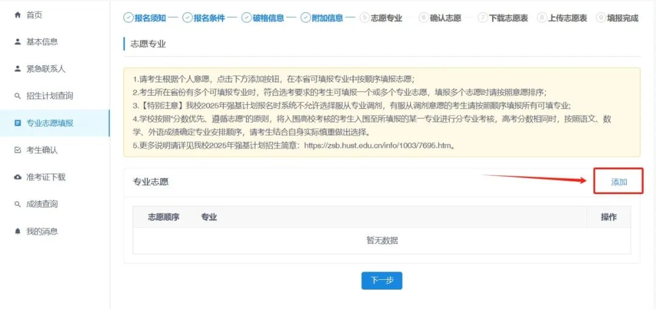Click the person icon for 基本信息
Image resolution: width=656 pixels, height=309 pixels.
click(17, 42)
